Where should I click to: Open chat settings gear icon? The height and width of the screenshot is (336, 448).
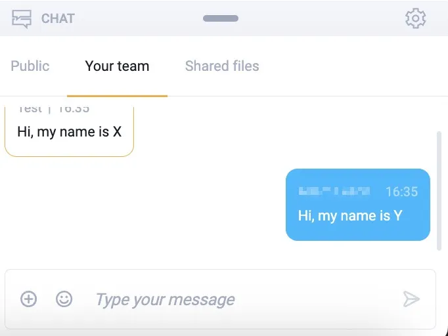pos(415,18)
